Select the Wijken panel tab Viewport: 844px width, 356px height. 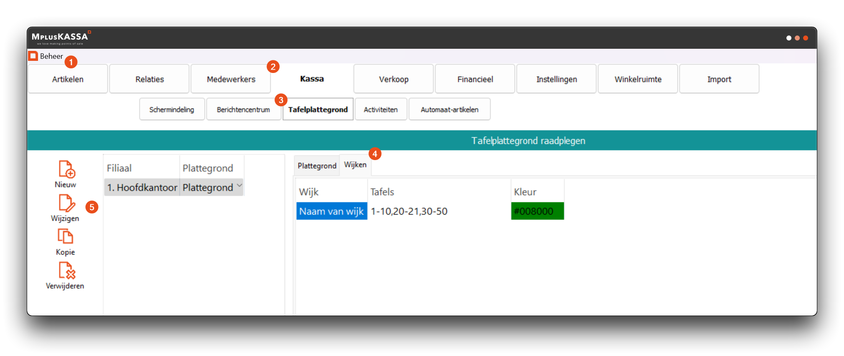point(355,165)
